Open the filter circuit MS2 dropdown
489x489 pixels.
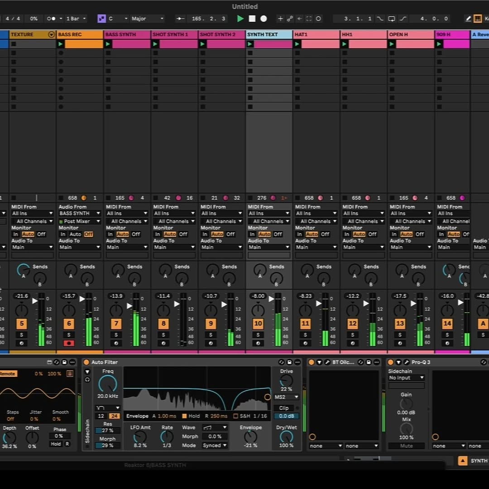(x=286, y=397)
